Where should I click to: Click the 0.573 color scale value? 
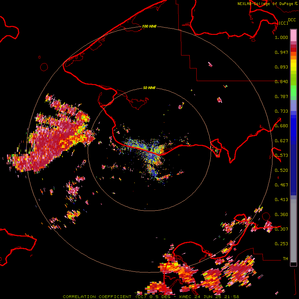[x=281, y=155]
